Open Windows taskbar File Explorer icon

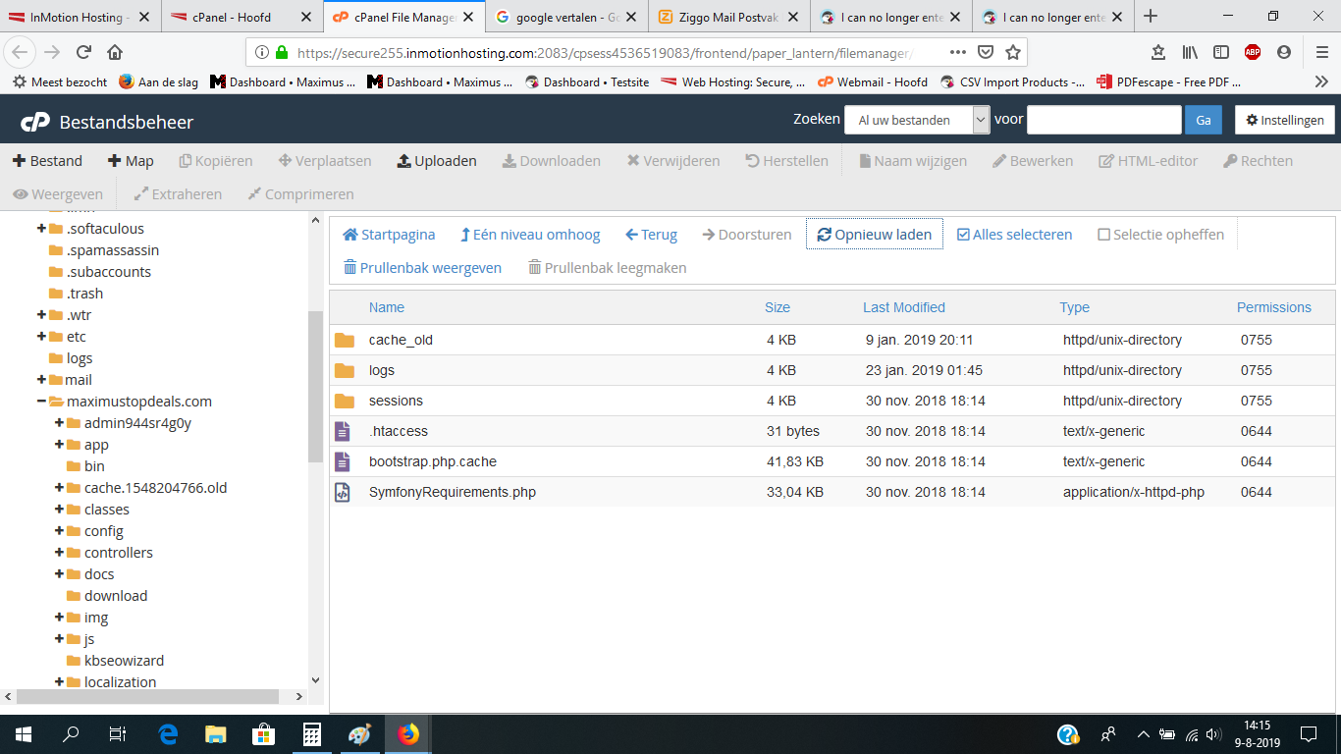pos(216,734)
